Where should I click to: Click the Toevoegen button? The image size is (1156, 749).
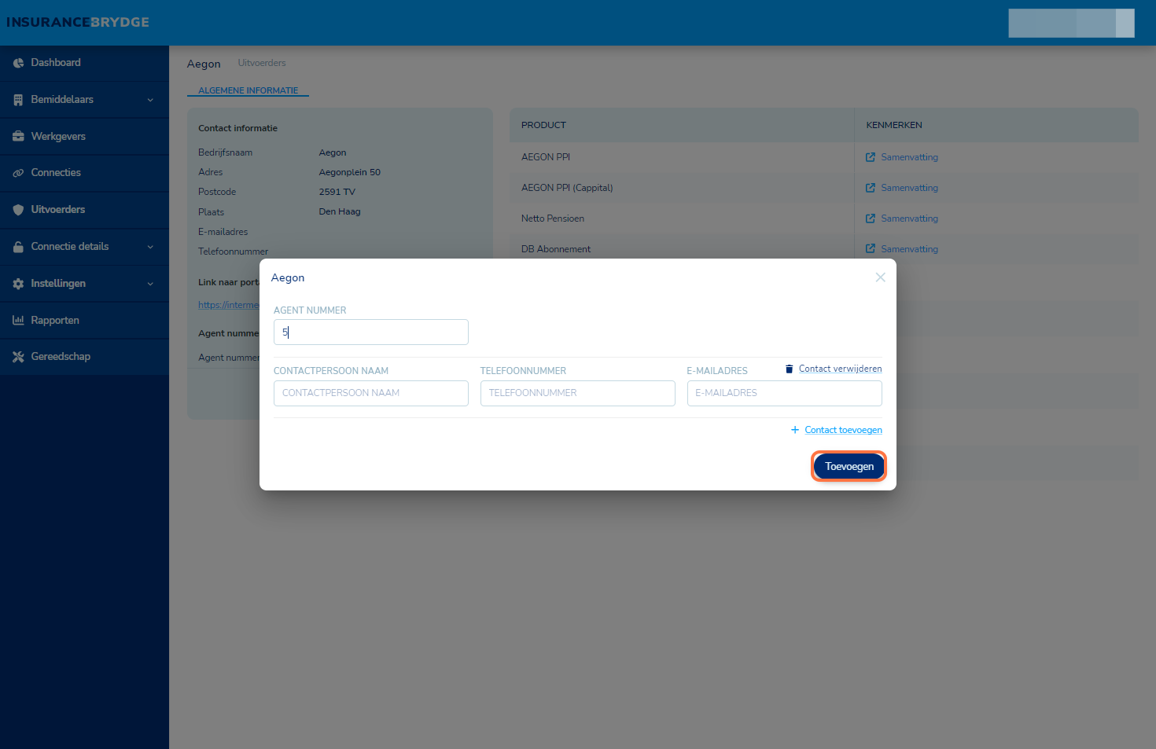[849, 466]
